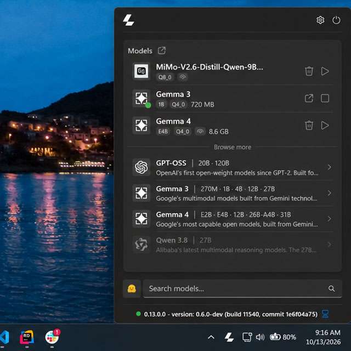Click the Models heading
Screen dimensions: 351x351
click(140, 51)
